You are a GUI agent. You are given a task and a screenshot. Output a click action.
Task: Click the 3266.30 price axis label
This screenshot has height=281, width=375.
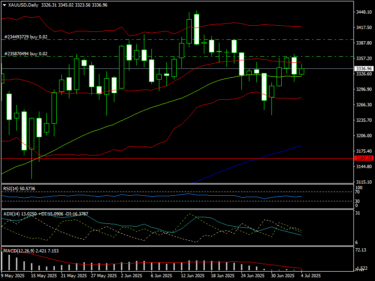tap(364, 105)
